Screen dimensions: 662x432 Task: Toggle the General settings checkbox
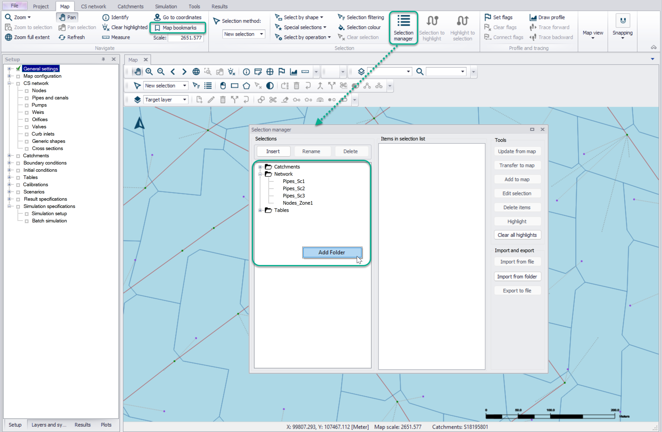18,69
